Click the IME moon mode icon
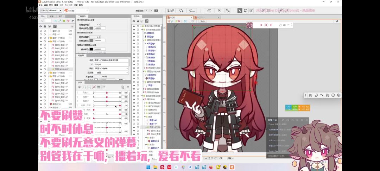Image resolution: width=380 pixels, height=171 pixels. click(x=316, y=95)
